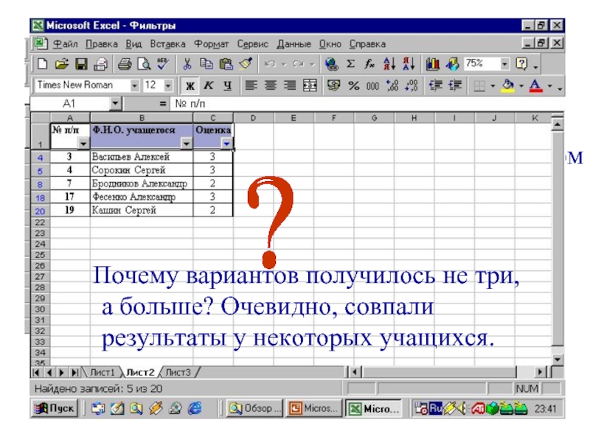Open the Файл menu
The image size is (590, 442).
[x=65, y=44]
